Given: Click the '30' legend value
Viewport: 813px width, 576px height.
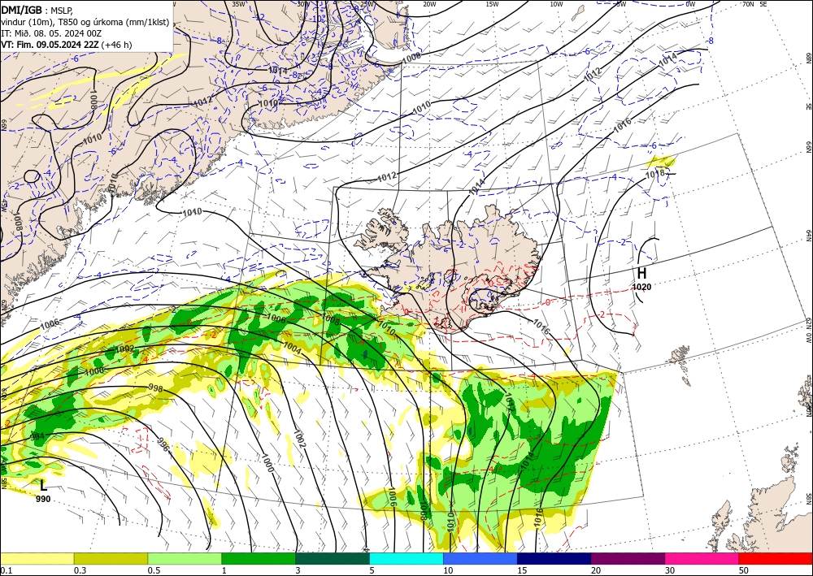Looking at the screenshot, I should tap(669, 570).
